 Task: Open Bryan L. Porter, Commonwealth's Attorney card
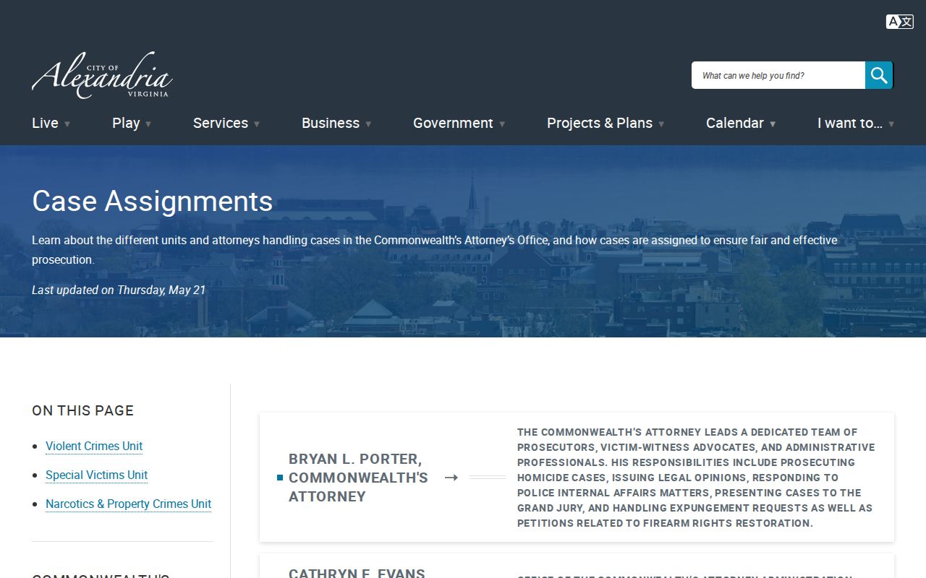[x=577, y=478]
